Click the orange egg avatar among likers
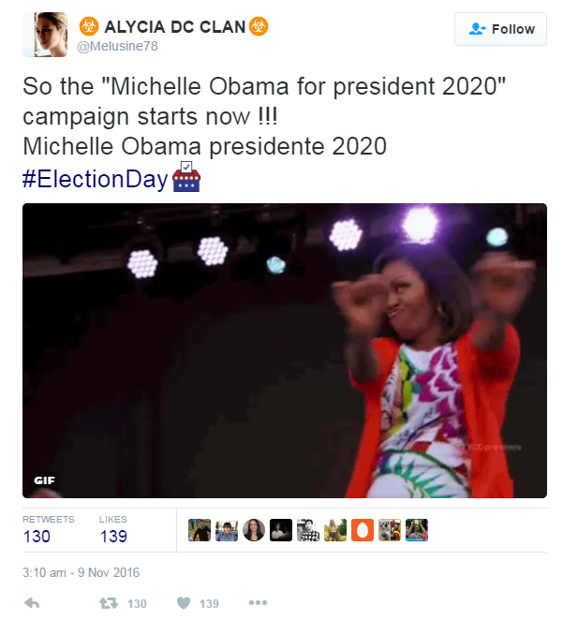563x620 pixels. 363,530
